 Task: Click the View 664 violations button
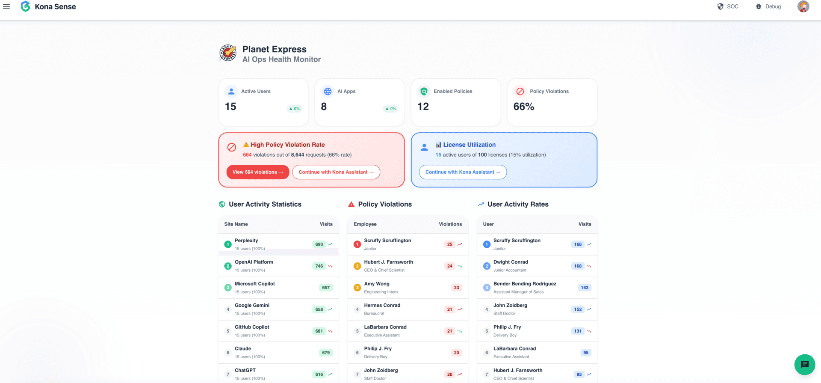258,172
